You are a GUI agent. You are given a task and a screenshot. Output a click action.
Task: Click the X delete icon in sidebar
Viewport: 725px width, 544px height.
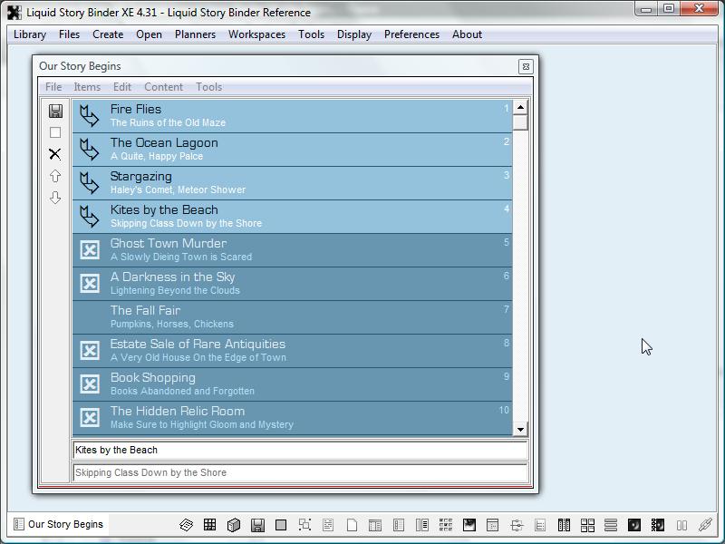click(55, 154)
